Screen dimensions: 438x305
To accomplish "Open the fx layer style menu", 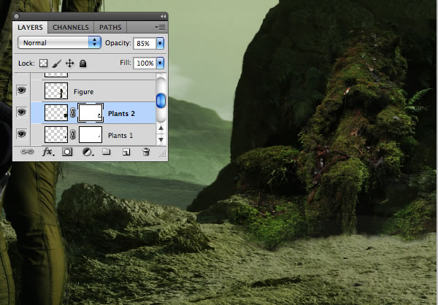I will coord(48,152).
